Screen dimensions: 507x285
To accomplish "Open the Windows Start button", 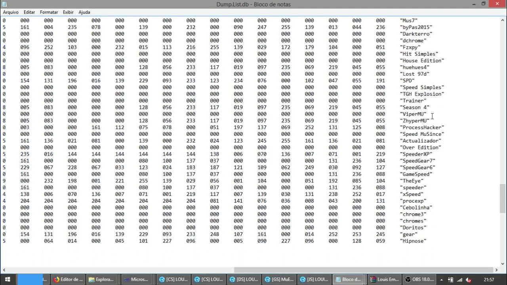I will coord(8,279).
